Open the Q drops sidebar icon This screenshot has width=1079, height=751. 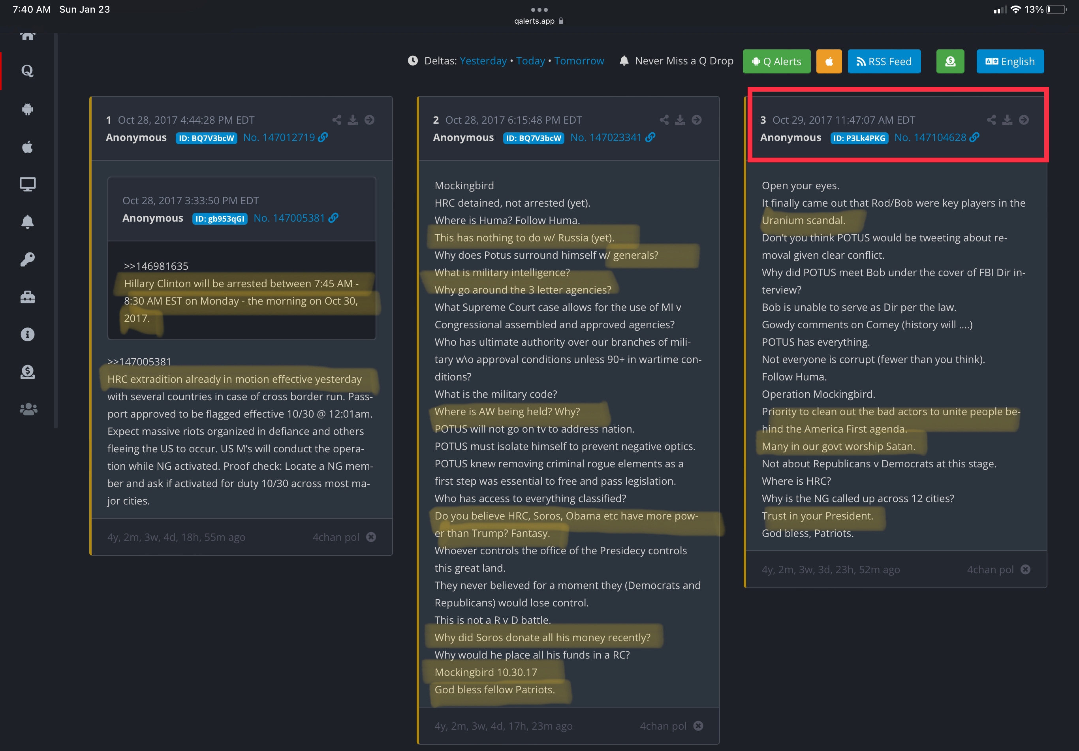click(x=27, y=71)
